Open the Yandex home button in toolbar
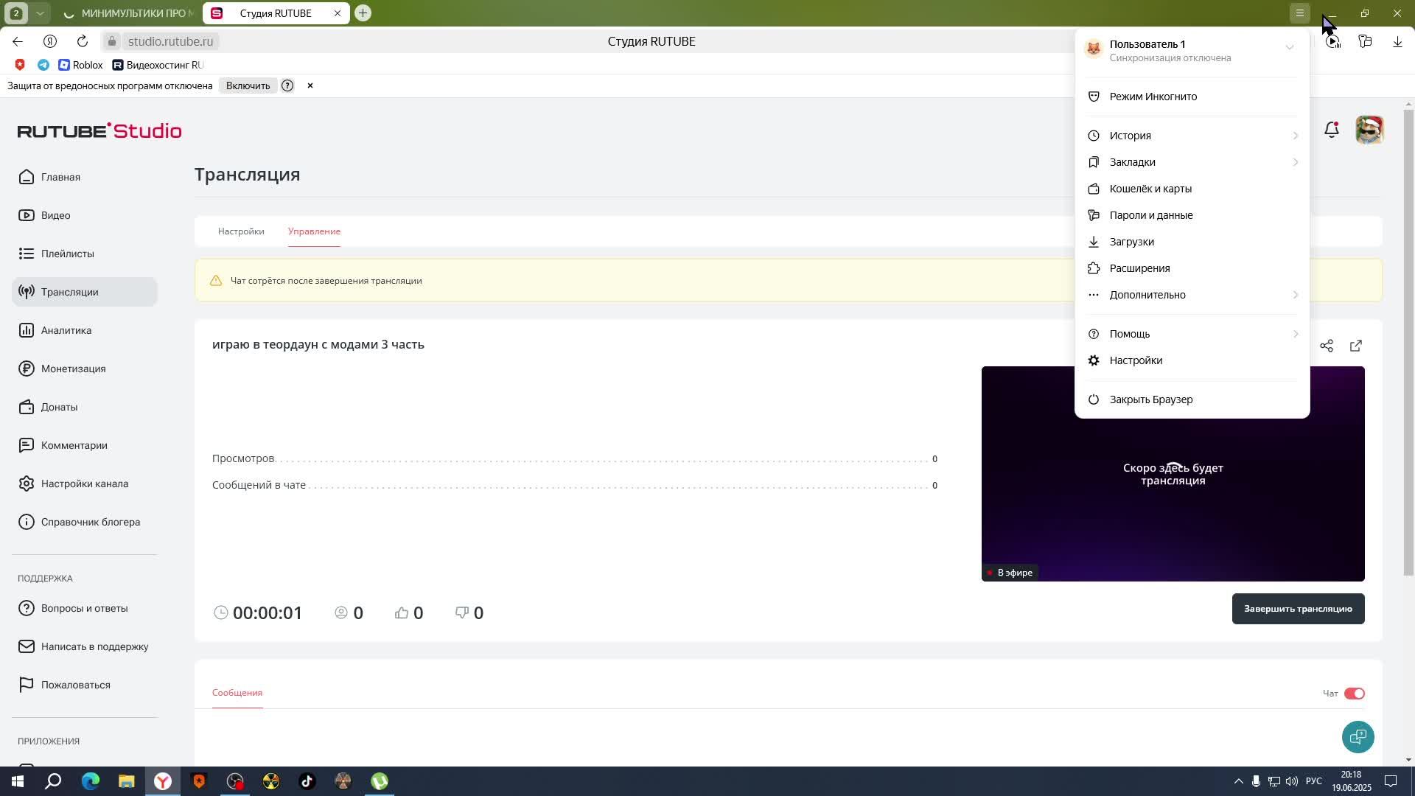The image size is (1415, 796). pos(50,41)
